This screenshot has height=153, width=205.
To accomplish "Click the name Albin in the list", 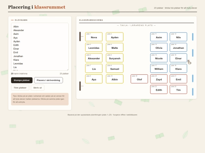I will click(x=16, y=26).
